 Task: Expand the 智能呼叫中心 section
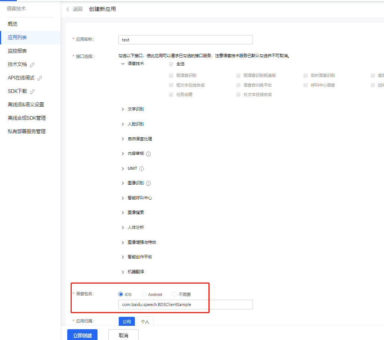[x=123, y=198]
